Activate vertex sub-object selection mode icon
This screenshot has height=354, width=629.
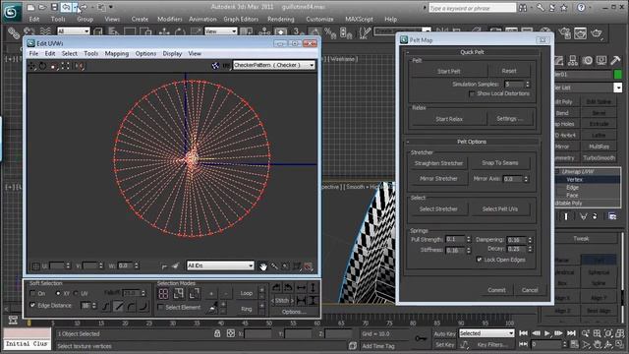163,294
